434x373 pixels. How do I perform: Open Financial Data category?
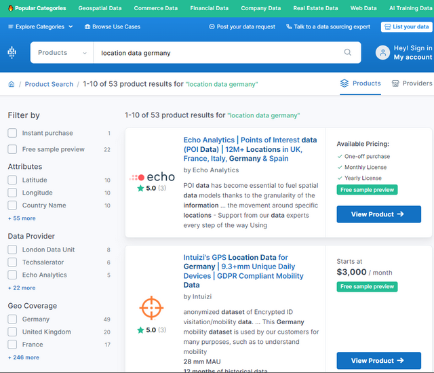click(210, 8)
